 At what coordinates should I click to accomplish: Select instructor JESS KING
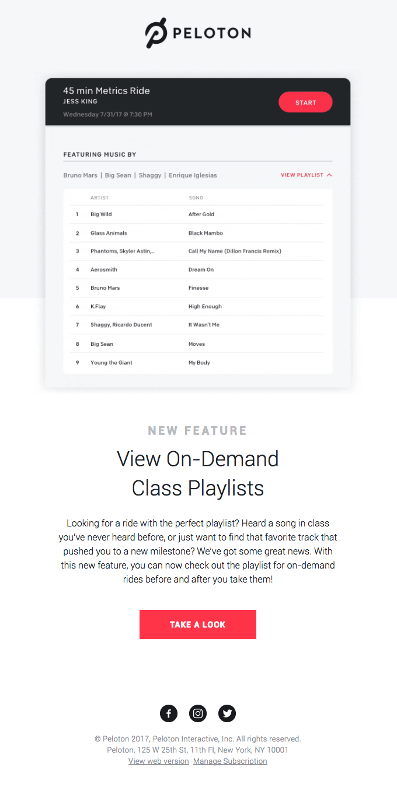click(76, 101)
